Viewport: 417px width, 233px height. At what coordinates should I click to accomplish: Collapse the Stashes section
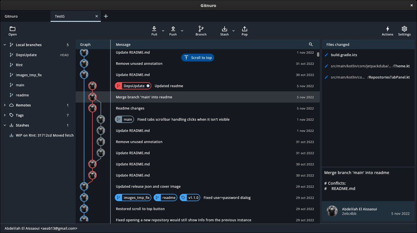[5, 125]
